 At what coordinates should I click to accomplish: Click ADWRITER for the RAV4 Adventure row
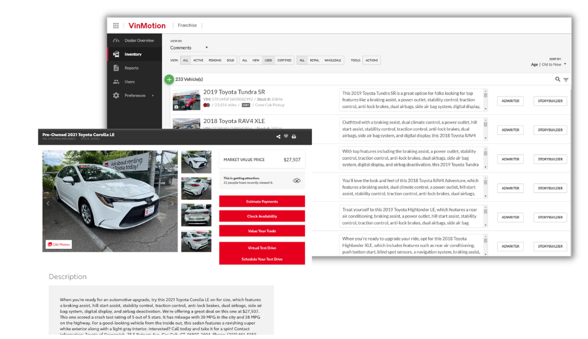tap(510, 188)
